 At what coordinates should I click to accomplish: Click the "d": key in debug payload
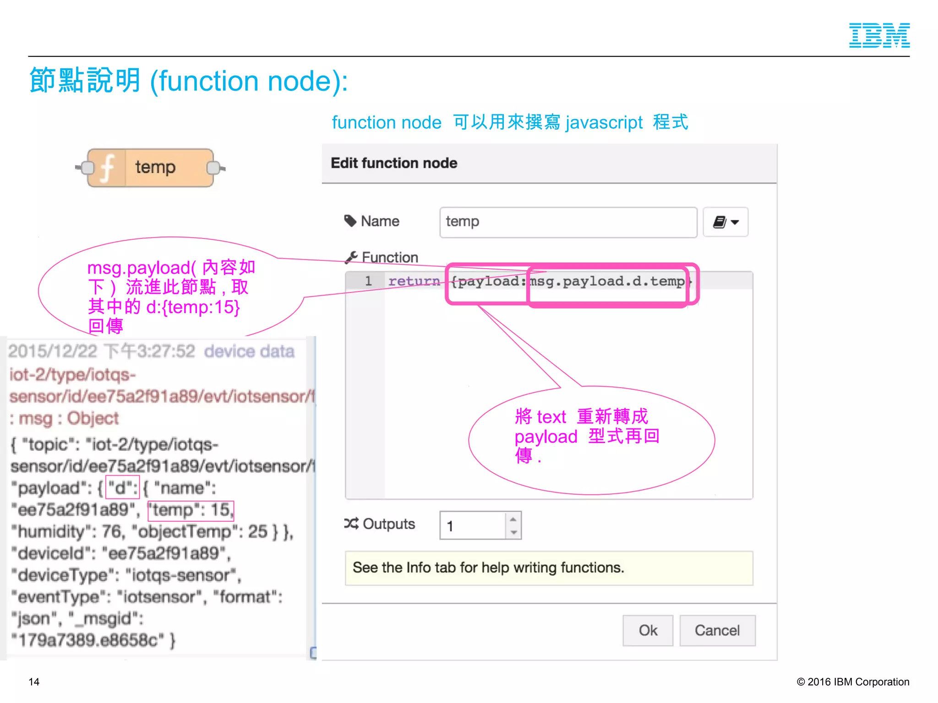coord(122,487)
